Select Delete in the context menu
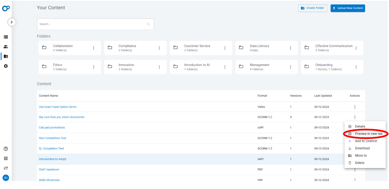 point(359,163)
